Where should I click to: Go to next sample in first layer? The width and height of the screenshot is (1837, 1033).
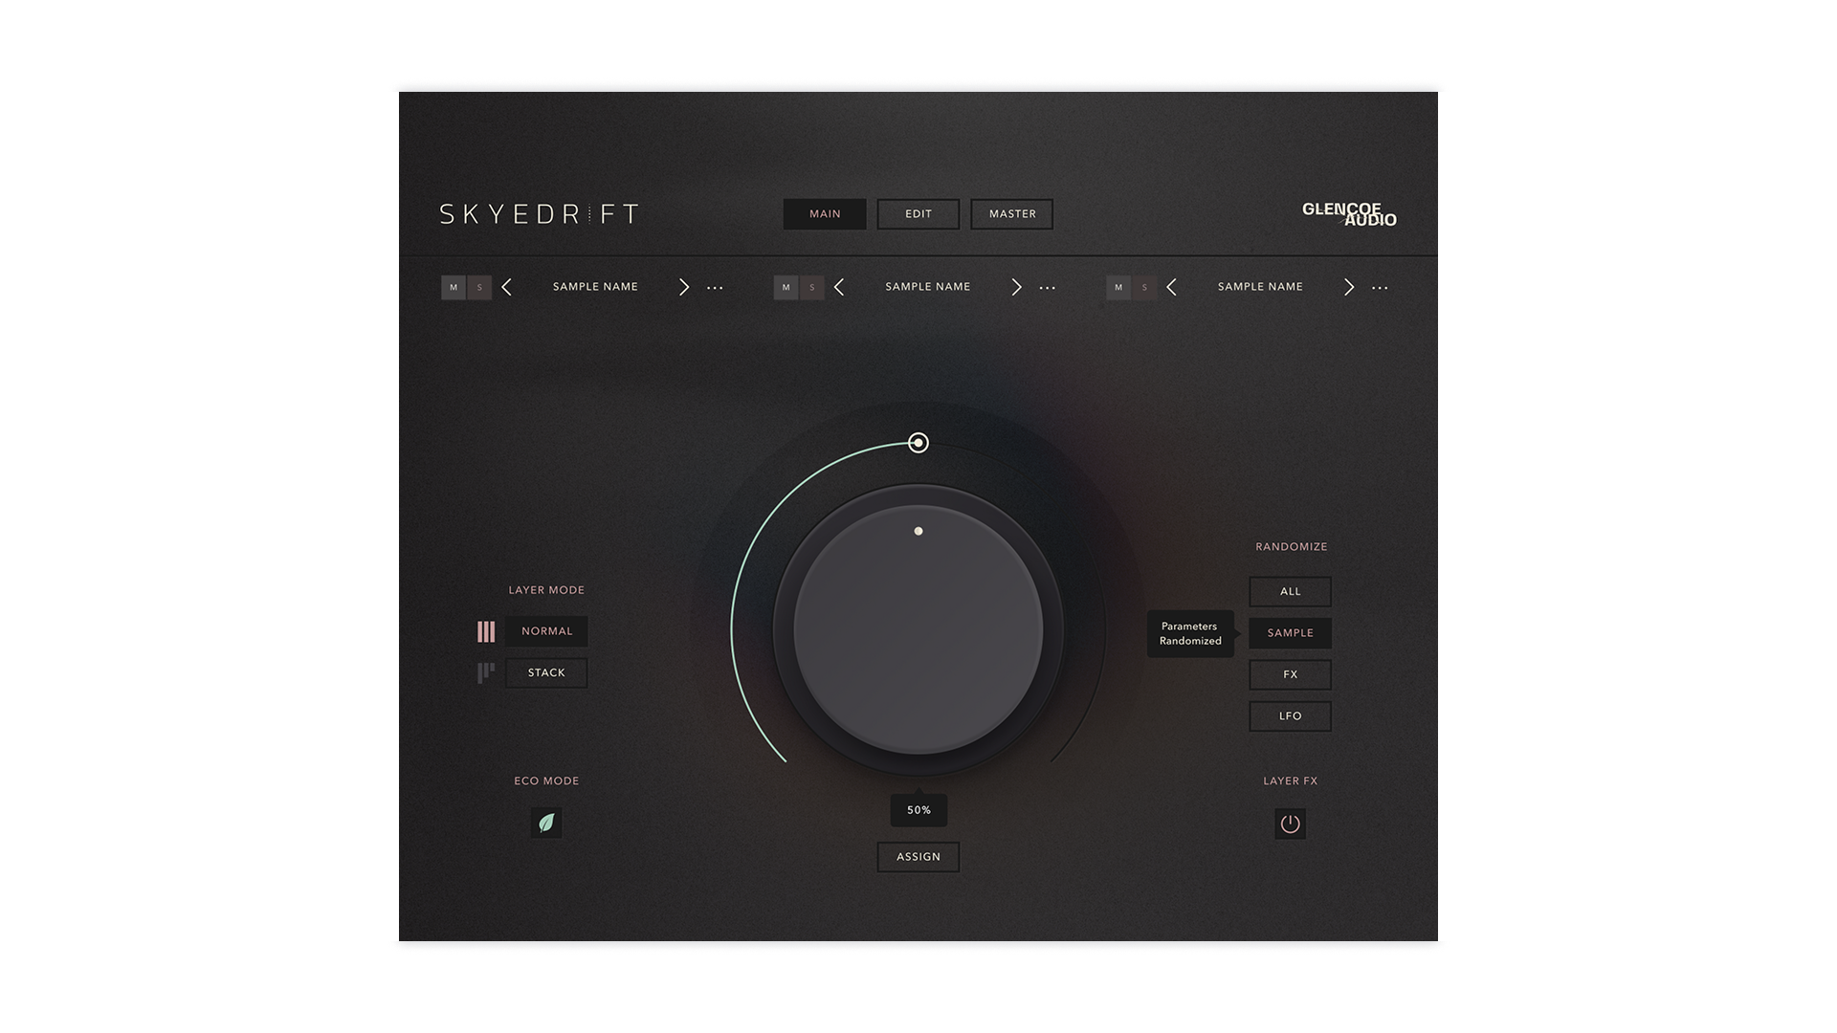(x=684, y=287)
